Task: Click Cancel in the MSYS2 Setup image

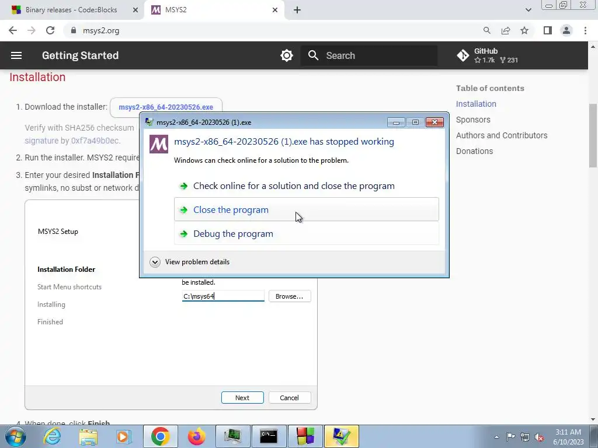Action: [290, 398]
